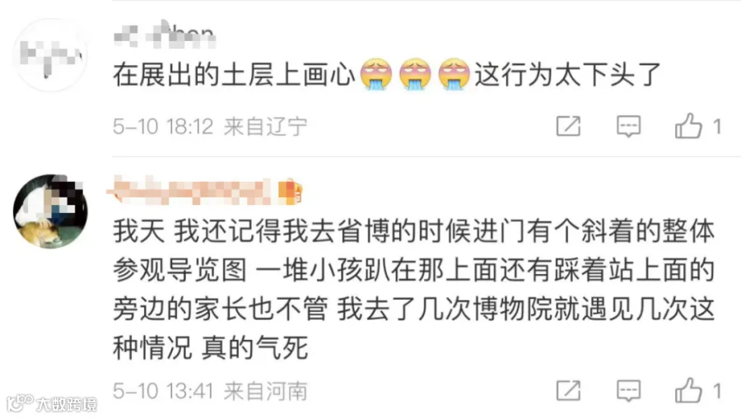Open the second commenter's dog avatar
The height and width of the screenshot is (418, 741).
click(x=50, y=211)
